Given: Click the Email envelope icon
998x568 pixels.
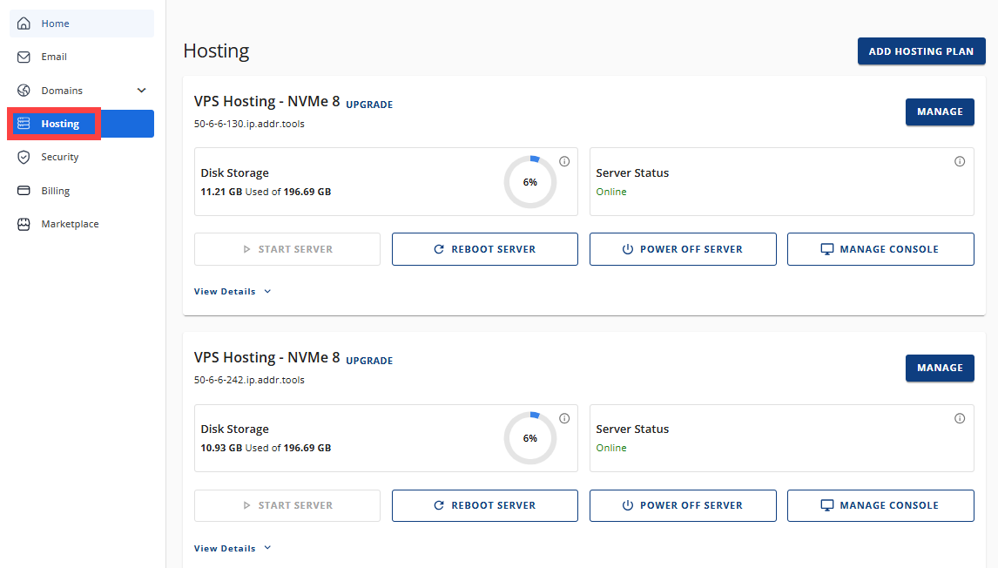Looking at the screenshot, I should 24,57.
